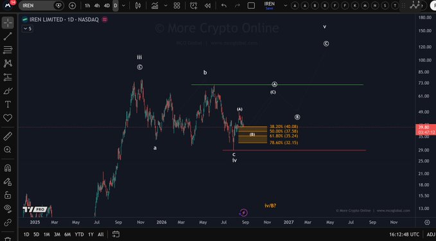Open the candlestick chart type selector
Viewport: 436px width, 241px height.
tap(137, 6)
